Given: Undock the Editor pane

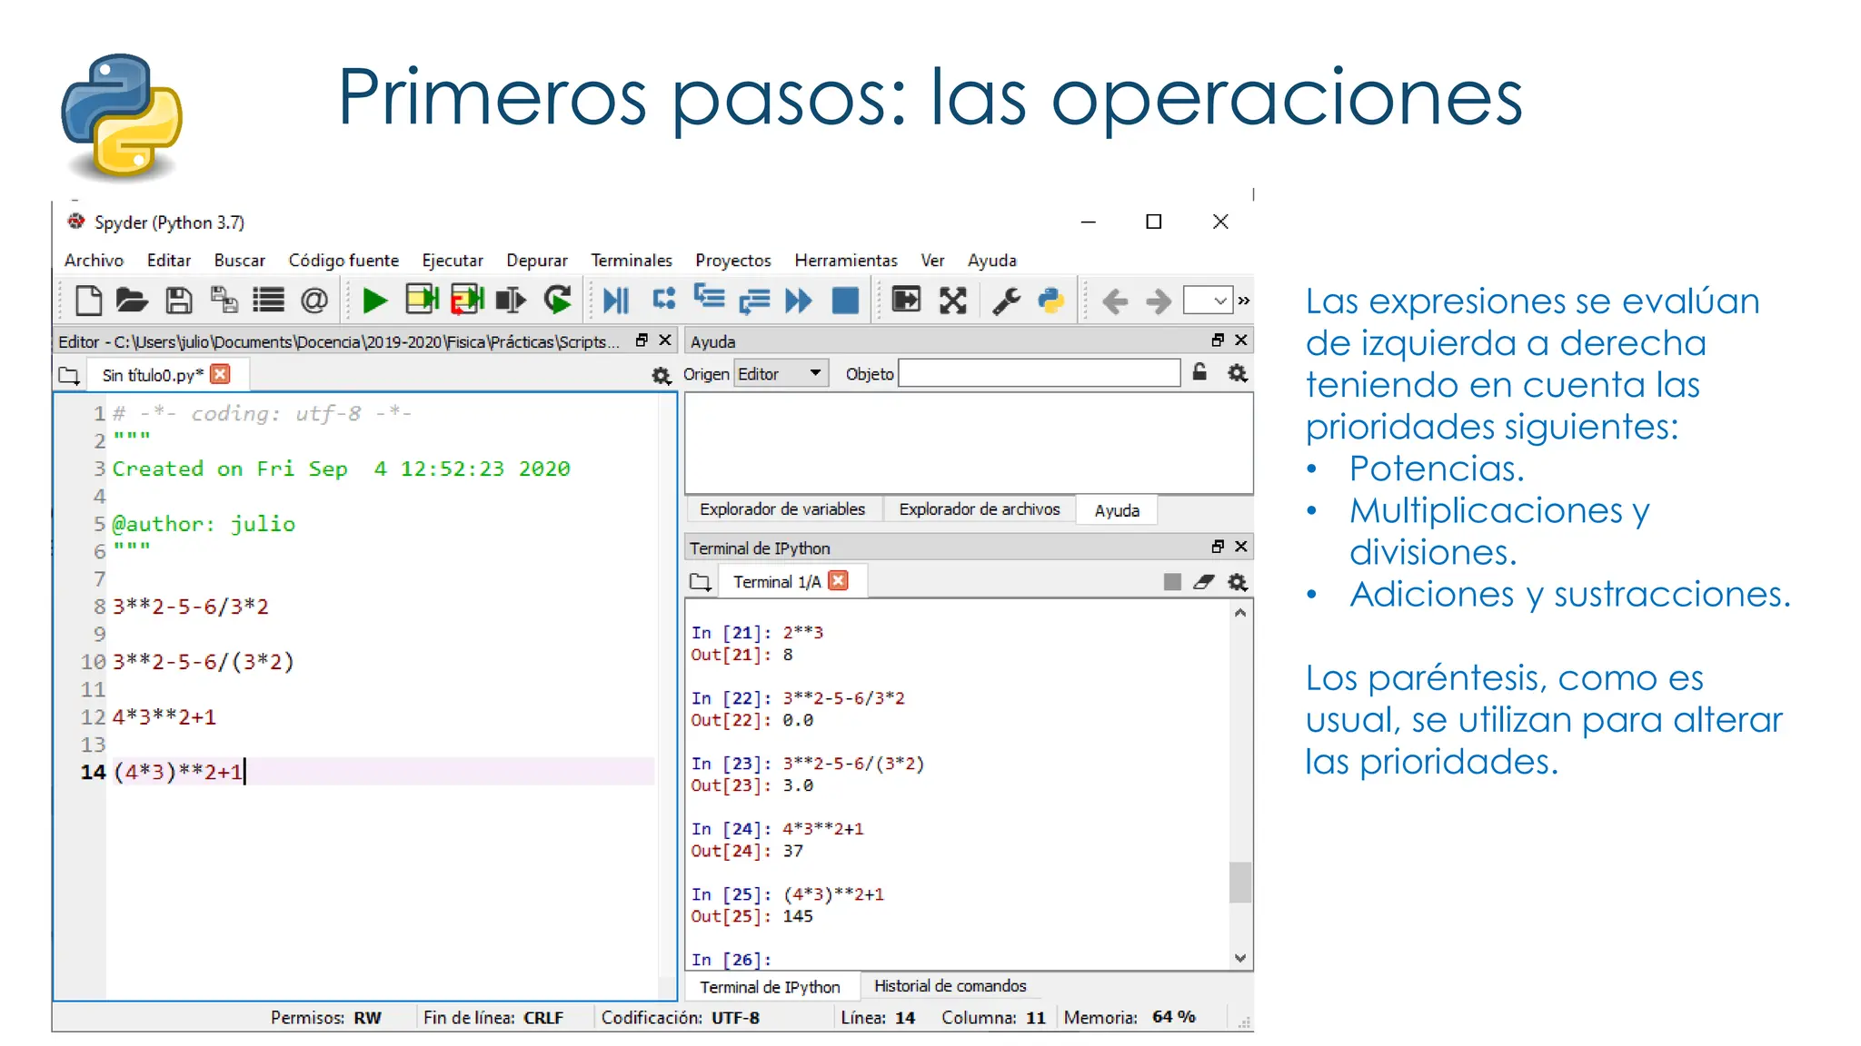Looking at the screenshot, I should coord(642,340).
